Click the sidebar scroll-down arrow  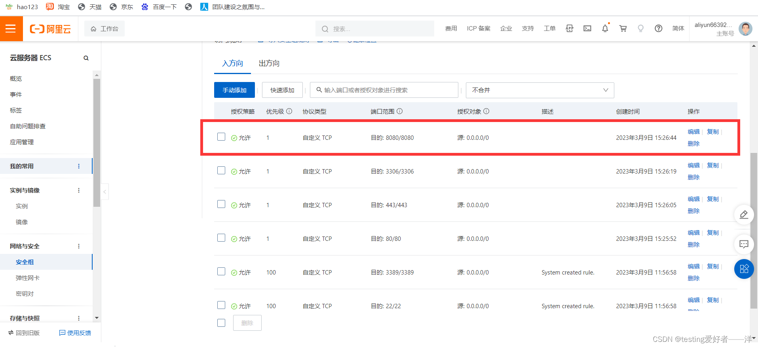97,318
